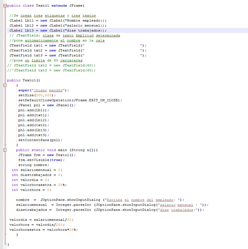Viewport: 248px width, 249px height.
Task: Click the 'pnl.add(Lb11);' line
Action: click(x=34, y=110)
